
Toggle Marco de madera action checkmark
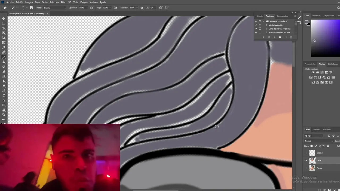(256, 32)
